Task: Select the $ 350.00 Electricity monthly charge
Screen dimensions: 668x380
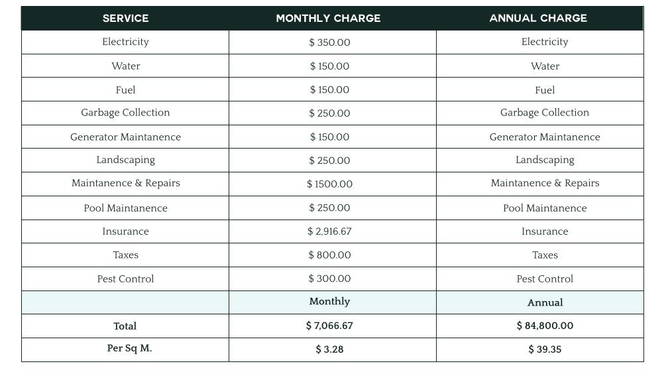Action: click(329, 42)
